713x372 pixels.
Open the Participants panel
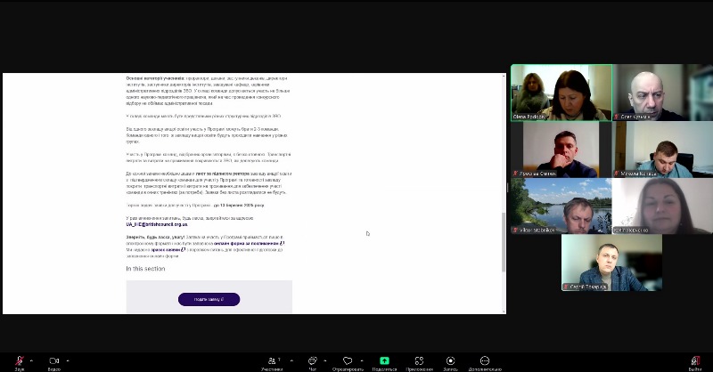pos(273,361)
